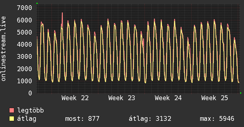Click the 0 y-axis value
Screen dimensions: 244x127
tap(30, 93)
